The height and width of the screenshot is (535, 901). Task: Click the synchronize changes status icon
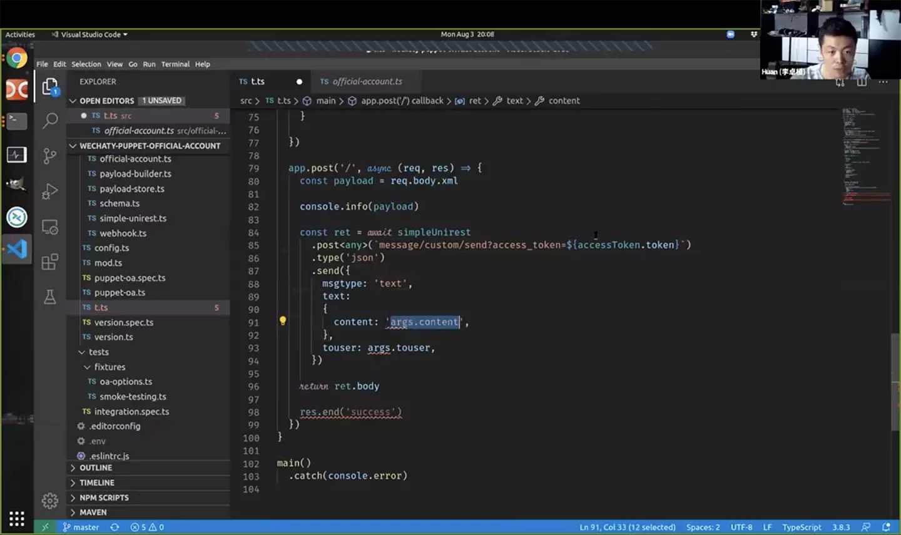[115, 527]
